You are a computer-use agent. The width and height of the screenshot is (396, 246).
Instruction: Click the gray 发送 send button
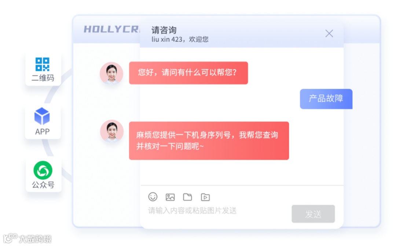click(x=313, y=214)
